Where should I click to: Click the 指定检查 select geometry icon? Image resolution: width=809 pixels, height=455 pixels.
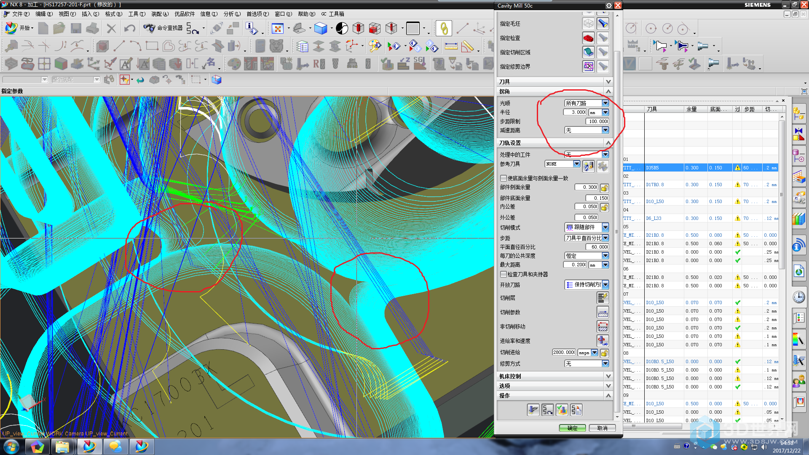(x=589, y=38)
